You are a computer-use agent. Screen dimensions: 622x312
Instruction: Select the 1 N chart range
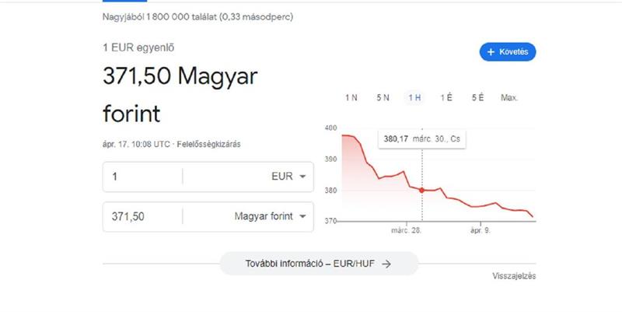point(351,98)
